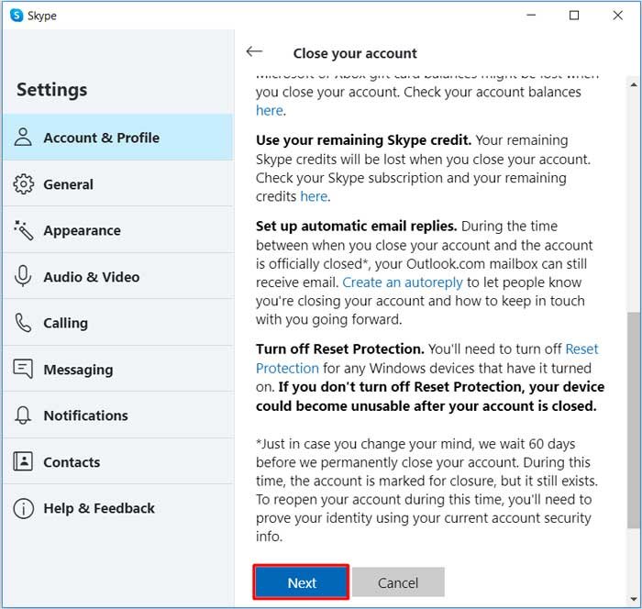The width and height of the screenshot is (642, 609).
Task: Click the Messaging chat bubble icon
Action: coord(23,369)
